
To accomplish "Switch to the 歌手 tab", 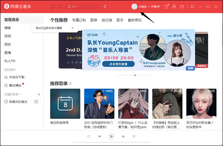I will [120, 20].
